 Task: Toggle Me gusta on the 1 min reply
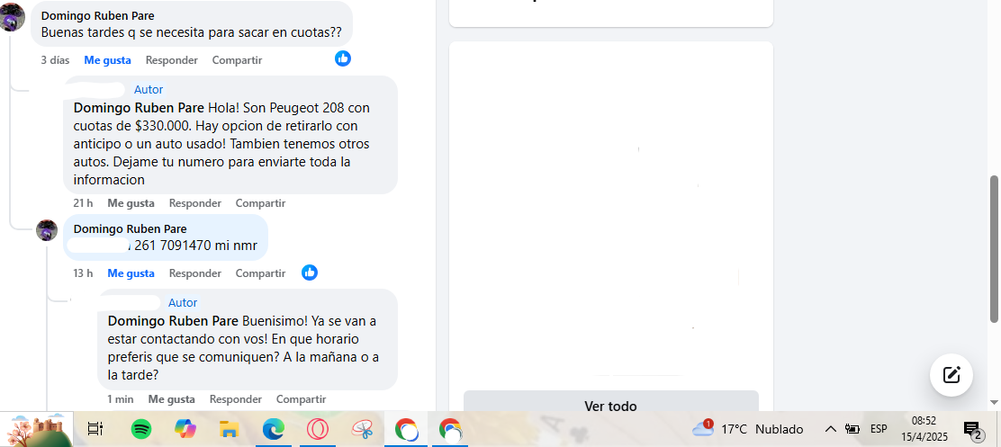(172, 399)
